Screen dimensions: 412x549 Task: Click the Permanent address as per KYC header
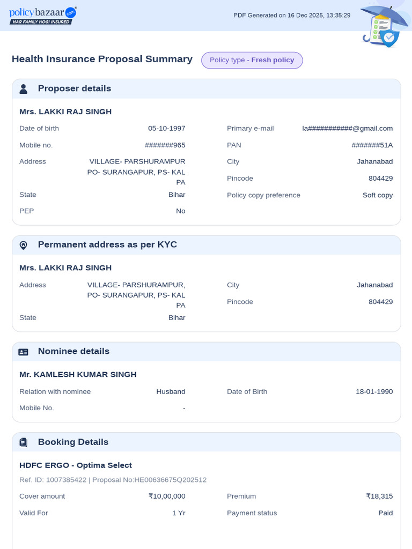(107, 244)
